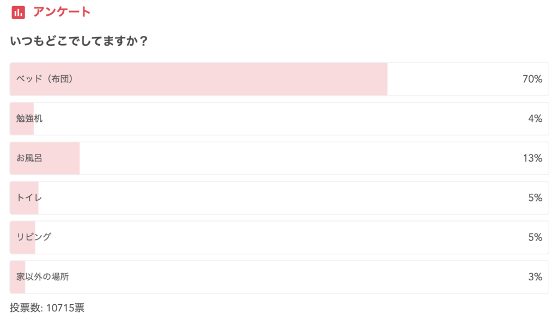Select the お風呂 poll option
Screen dimensions: 558x332
pos(280,158)
